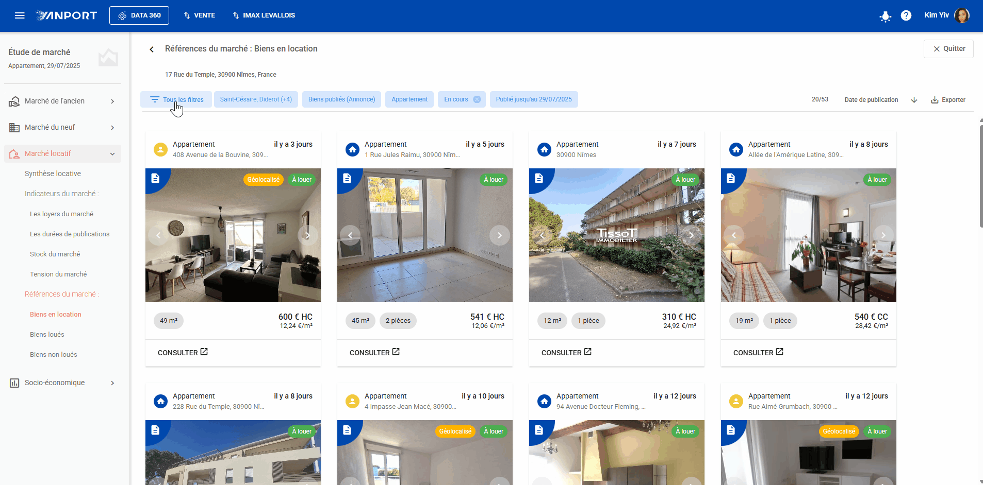Show previous photo on Rue Jules Raimu card

(350, 235)
